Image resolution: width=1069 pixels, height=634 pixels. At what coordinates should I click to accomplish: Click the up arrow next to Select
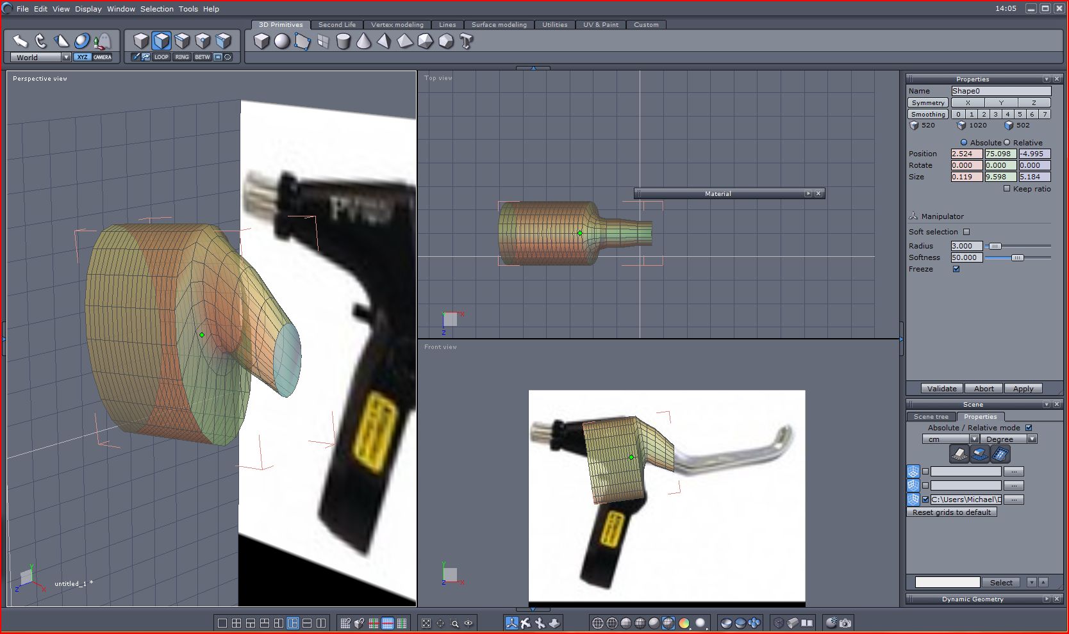1043,582
